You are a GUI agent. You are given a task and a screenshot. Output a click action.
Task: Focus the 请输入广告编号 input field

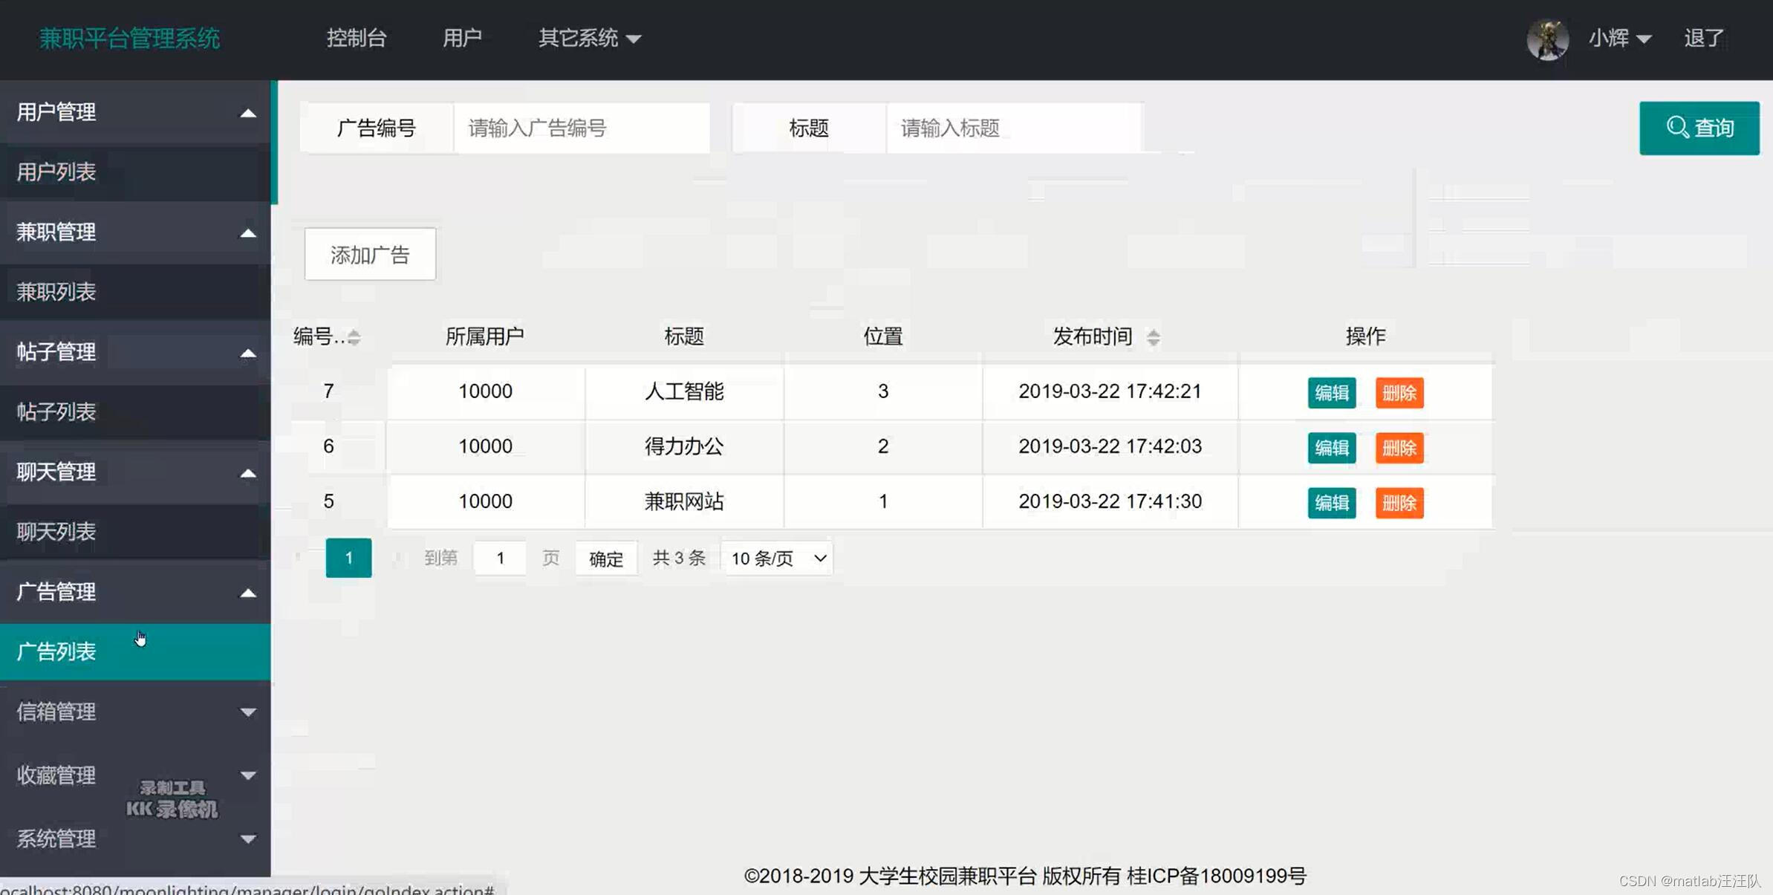(x=582, y=128)
